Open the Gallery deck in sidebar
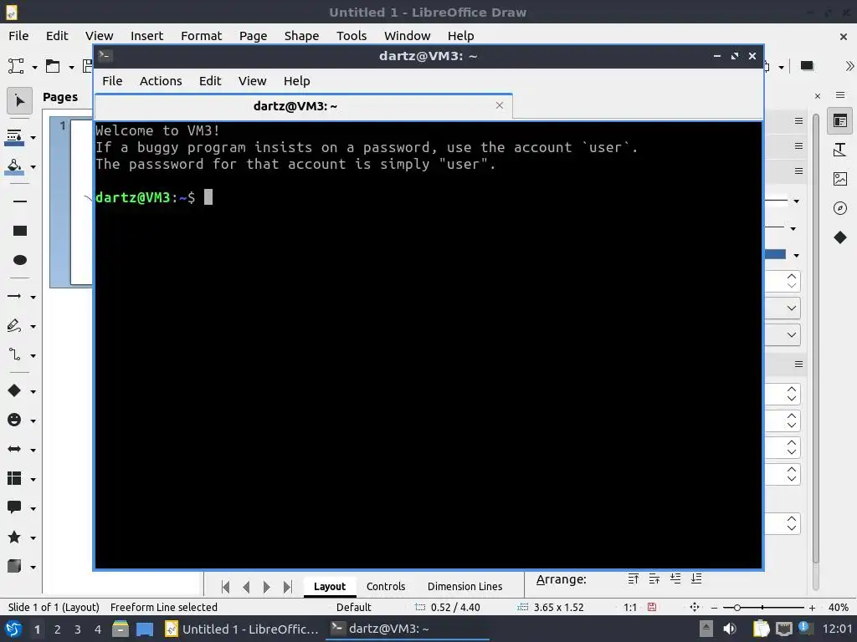Screen dimensions: 857x642 point(840,179)
